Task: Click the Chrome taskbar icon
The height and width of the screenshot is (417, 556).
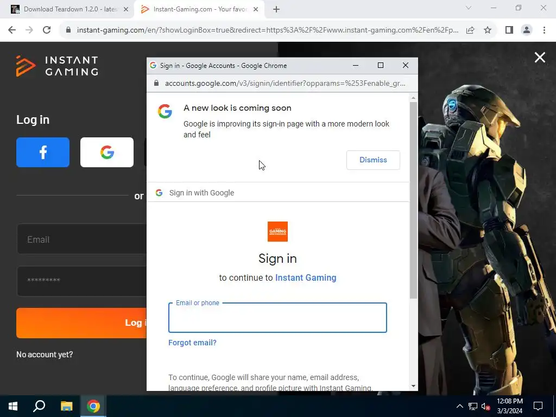Action: coord(93,406)
